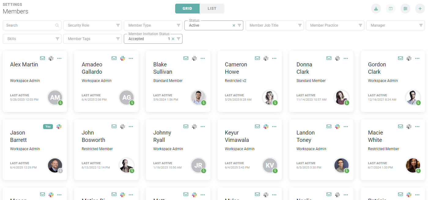Click Slack icon on Amadeo Gallardo card

[123, 58]
